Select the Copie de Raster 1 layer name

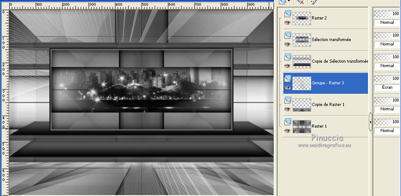(328, 105)
